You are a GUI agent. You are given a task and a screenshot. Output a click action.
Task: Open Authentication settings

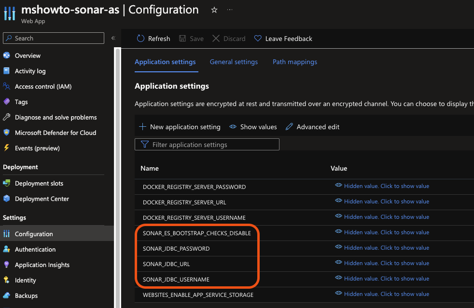tap(35, 249)
